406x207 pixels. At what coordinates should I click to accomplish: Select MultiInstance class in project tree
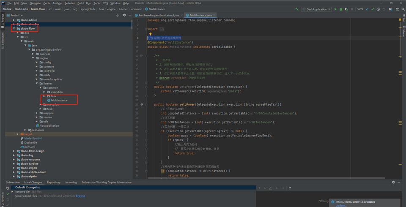click(59, 101)
